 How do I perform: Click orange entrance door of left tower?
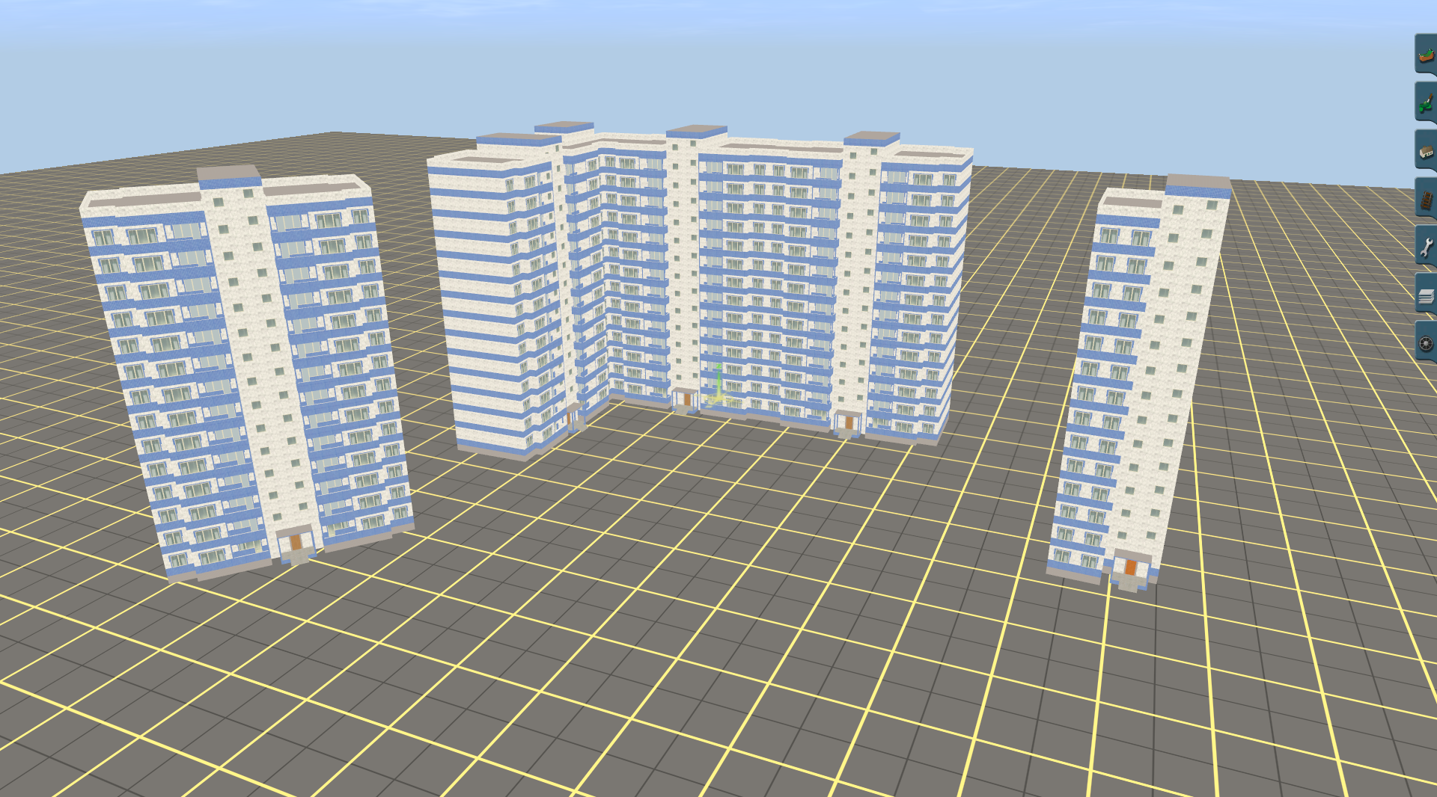296,542
